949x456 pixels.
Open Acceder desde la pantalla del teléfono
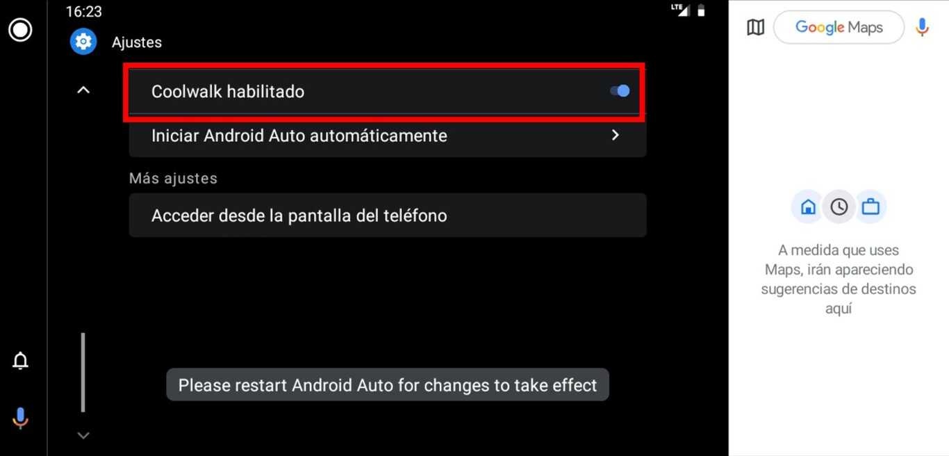388,215
